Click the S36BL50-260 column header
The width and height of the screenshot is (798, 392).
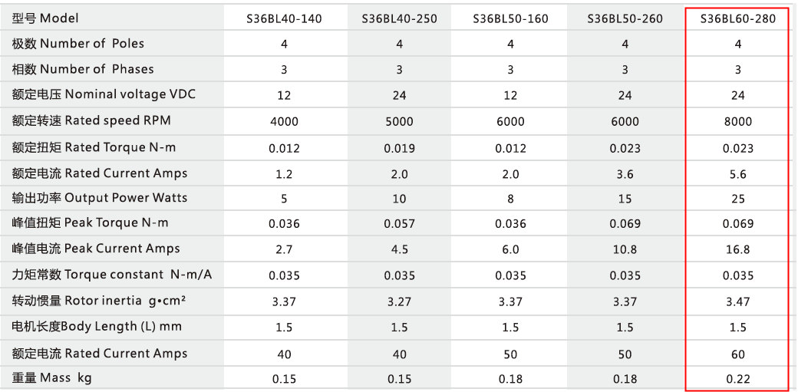[625, 18]
